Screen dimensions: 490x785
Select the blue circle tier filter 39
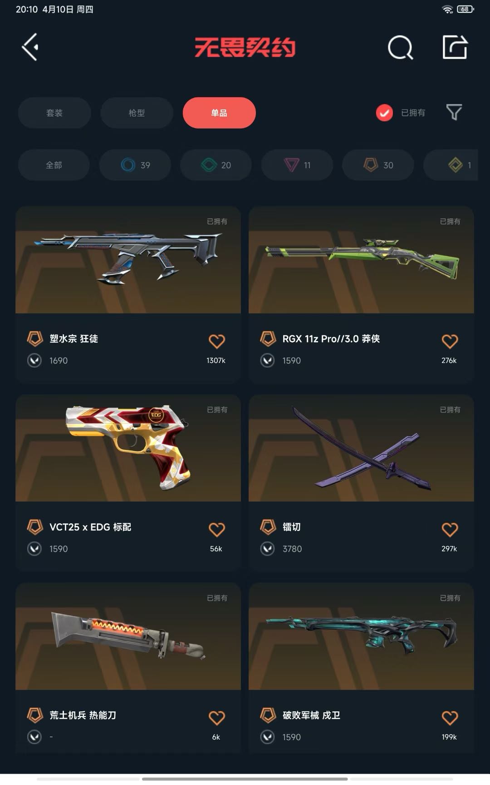(x=135, y=165)
